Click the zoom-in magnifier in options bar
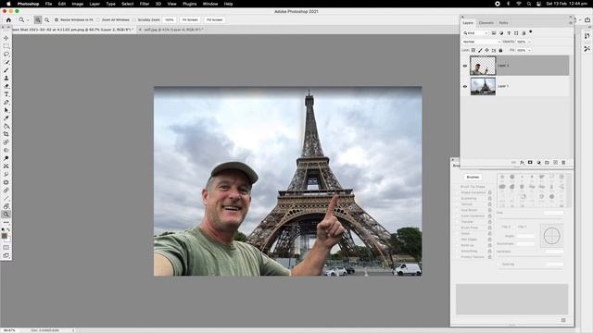593x333 pixels. coord(38,19)
